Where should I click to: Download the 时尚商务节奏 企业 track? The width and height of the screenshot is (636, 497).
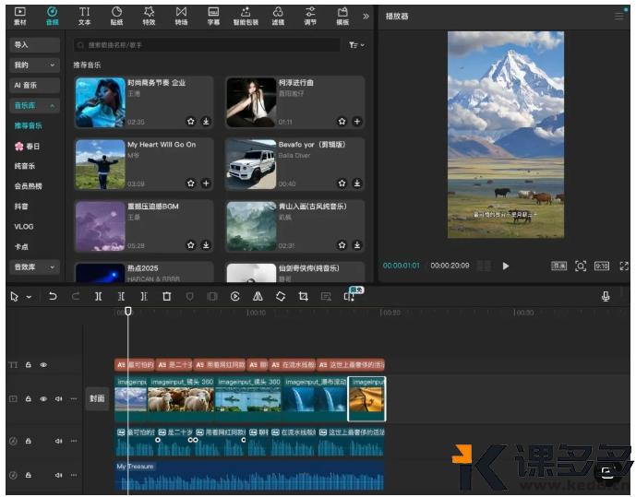click(206, 121)
